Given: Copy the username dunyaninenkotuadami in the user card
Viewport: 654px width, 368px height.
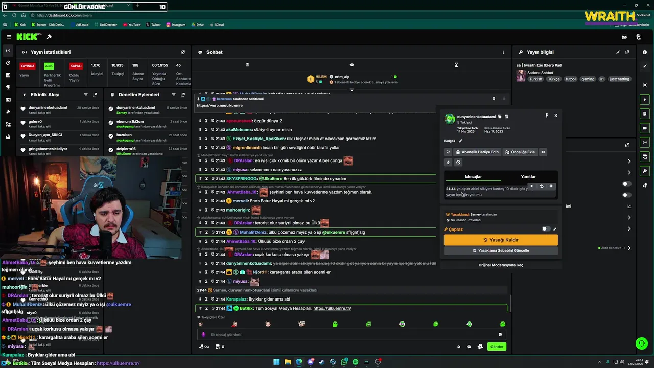Looking at the screenshot, I should [500, 117].
